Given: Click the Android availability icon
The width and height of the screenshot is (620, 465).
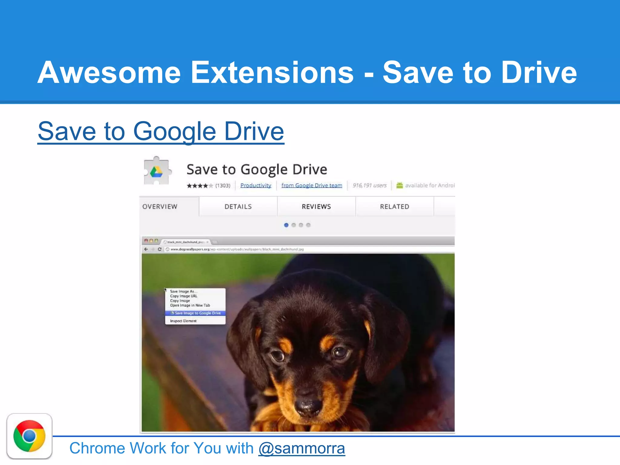Looking at the screenshot, I should tap(400, 185).
